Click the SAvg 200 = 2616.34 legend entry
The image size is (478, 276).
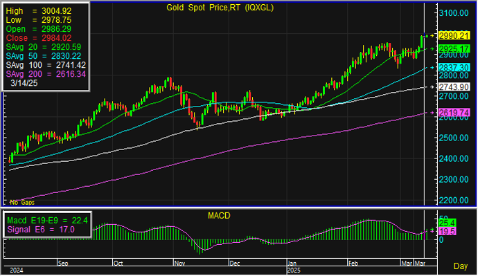[46, 74]
